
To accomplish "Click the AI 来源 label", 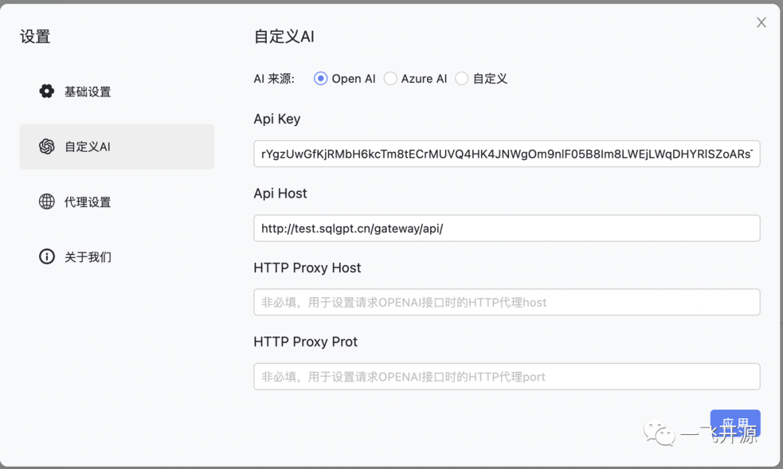I will pyautogui.click(x=274, y=79).
